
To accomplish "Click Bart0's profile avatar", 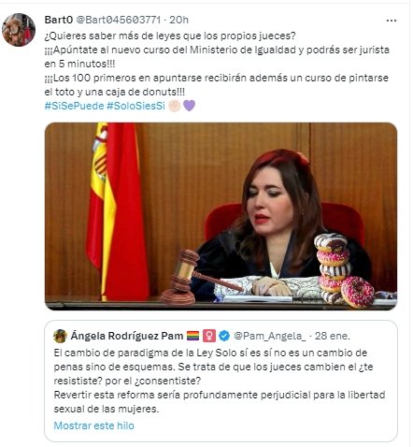I will click(x=19, y=30).
